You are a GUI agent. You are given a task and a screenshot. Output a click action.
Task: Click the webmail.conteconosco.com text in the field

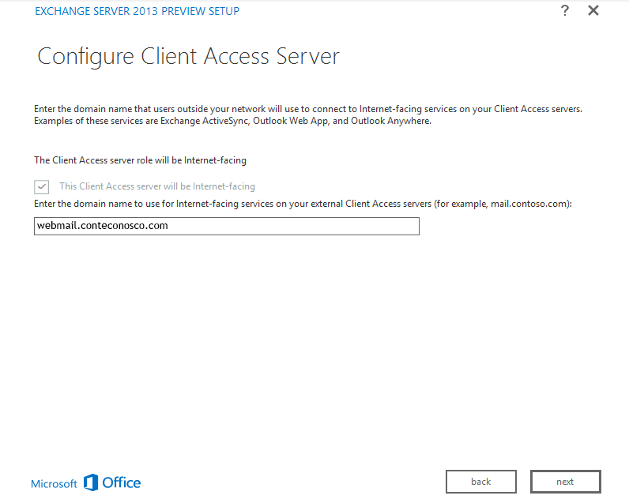click(102, 226)
